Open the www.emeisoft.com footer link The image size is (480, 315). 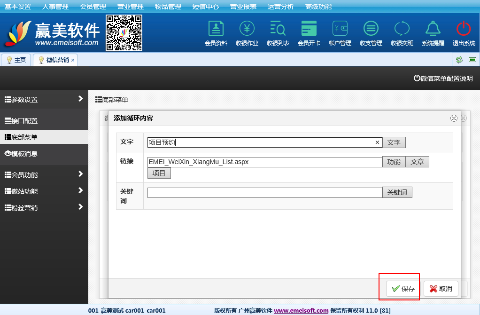click(301, 310)
